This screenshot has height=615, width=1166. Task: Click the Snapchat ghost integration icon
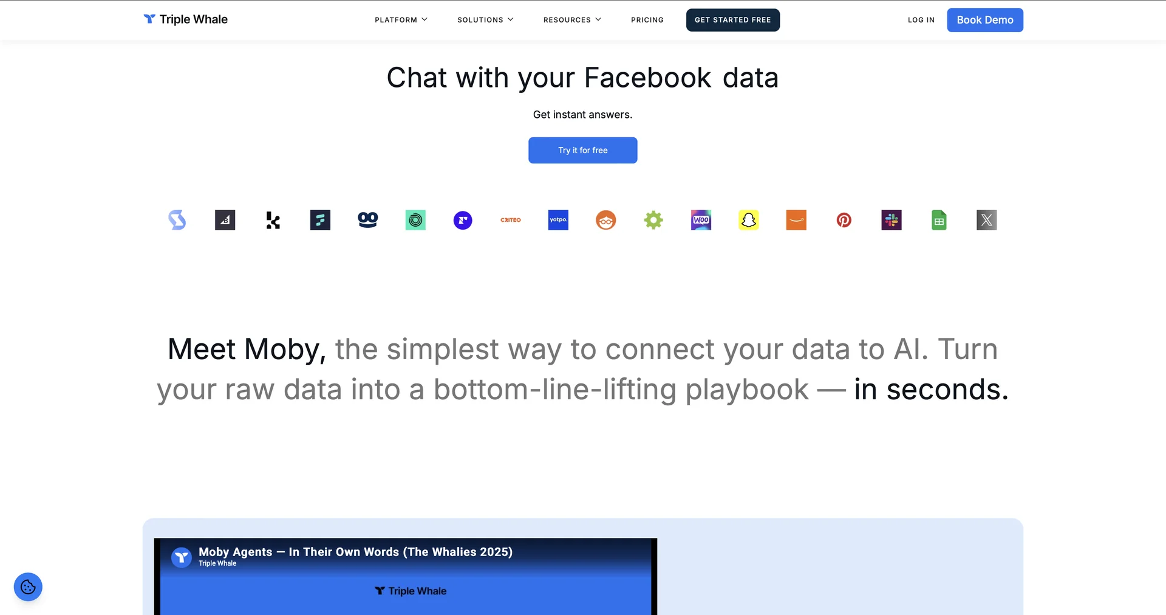749,220
